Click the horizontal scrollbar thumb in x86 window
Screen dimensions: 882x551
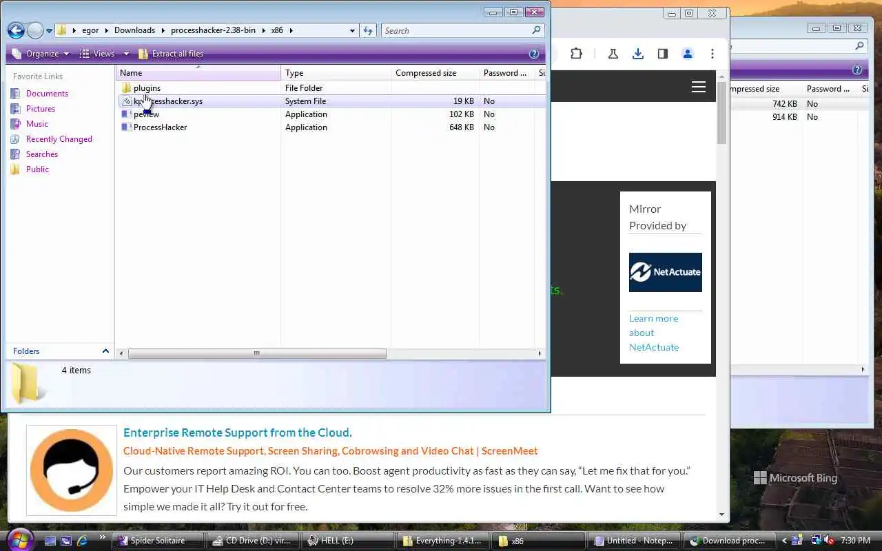(x=257, y=353)
